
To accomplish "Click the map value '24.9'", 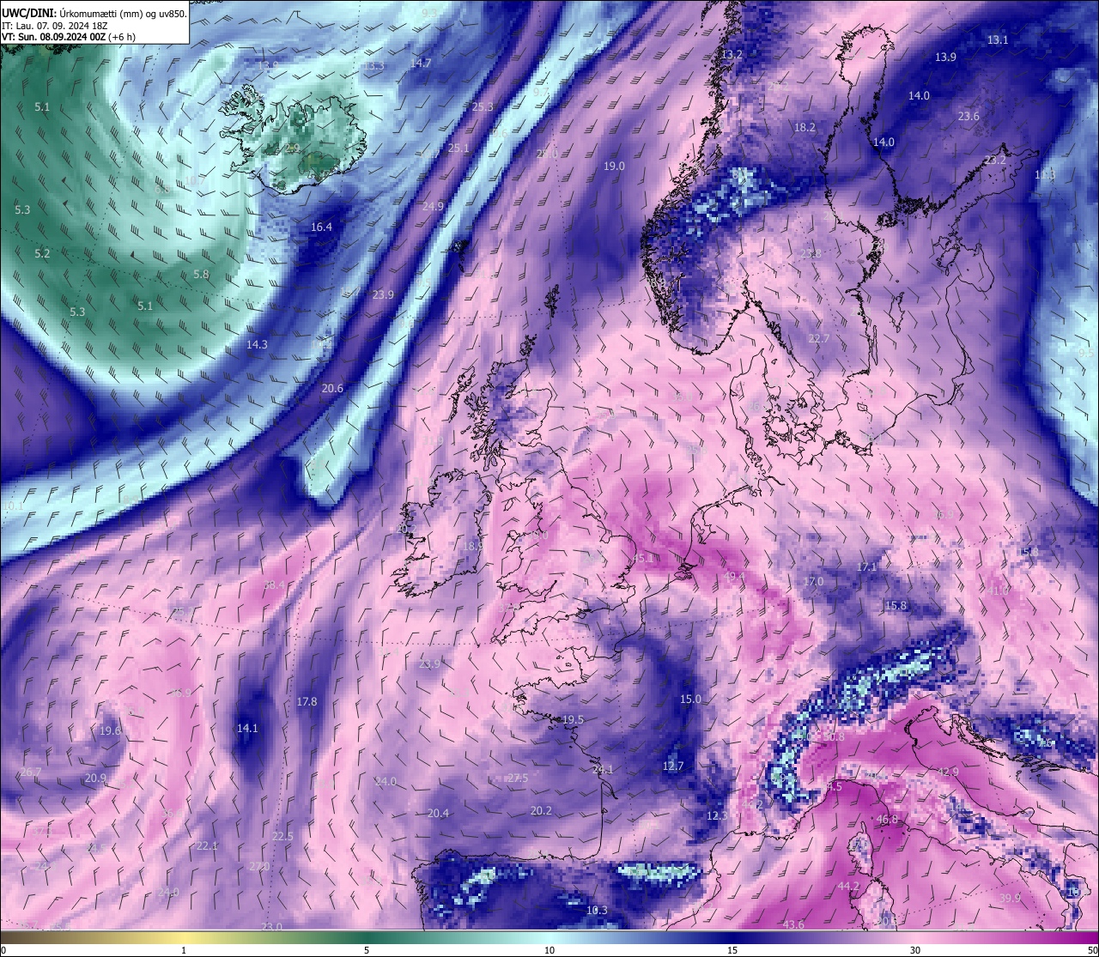I will coord(433,207).
